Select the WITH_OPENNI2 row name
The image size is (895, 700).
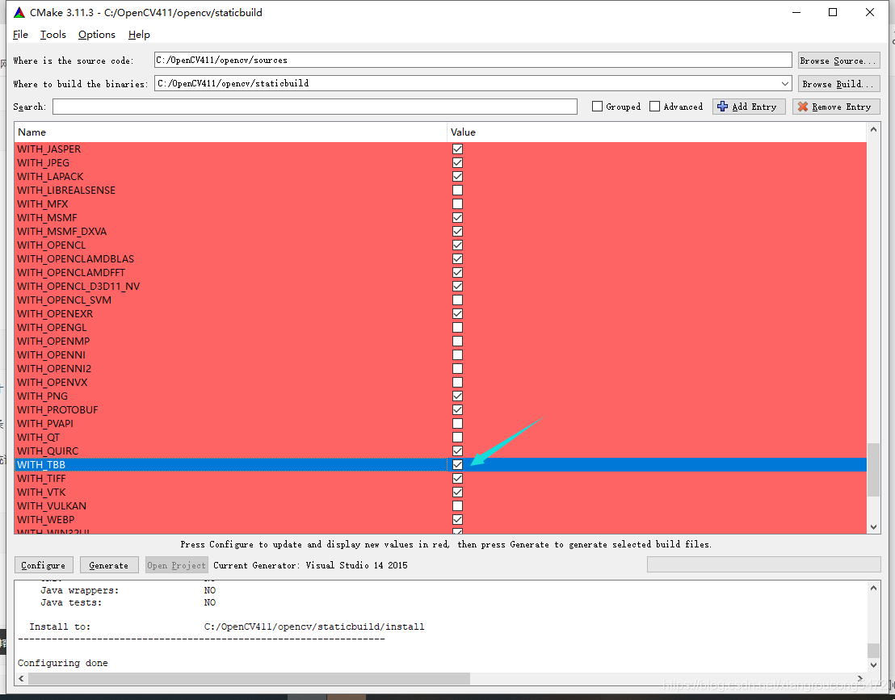click(x=54, y=368)
